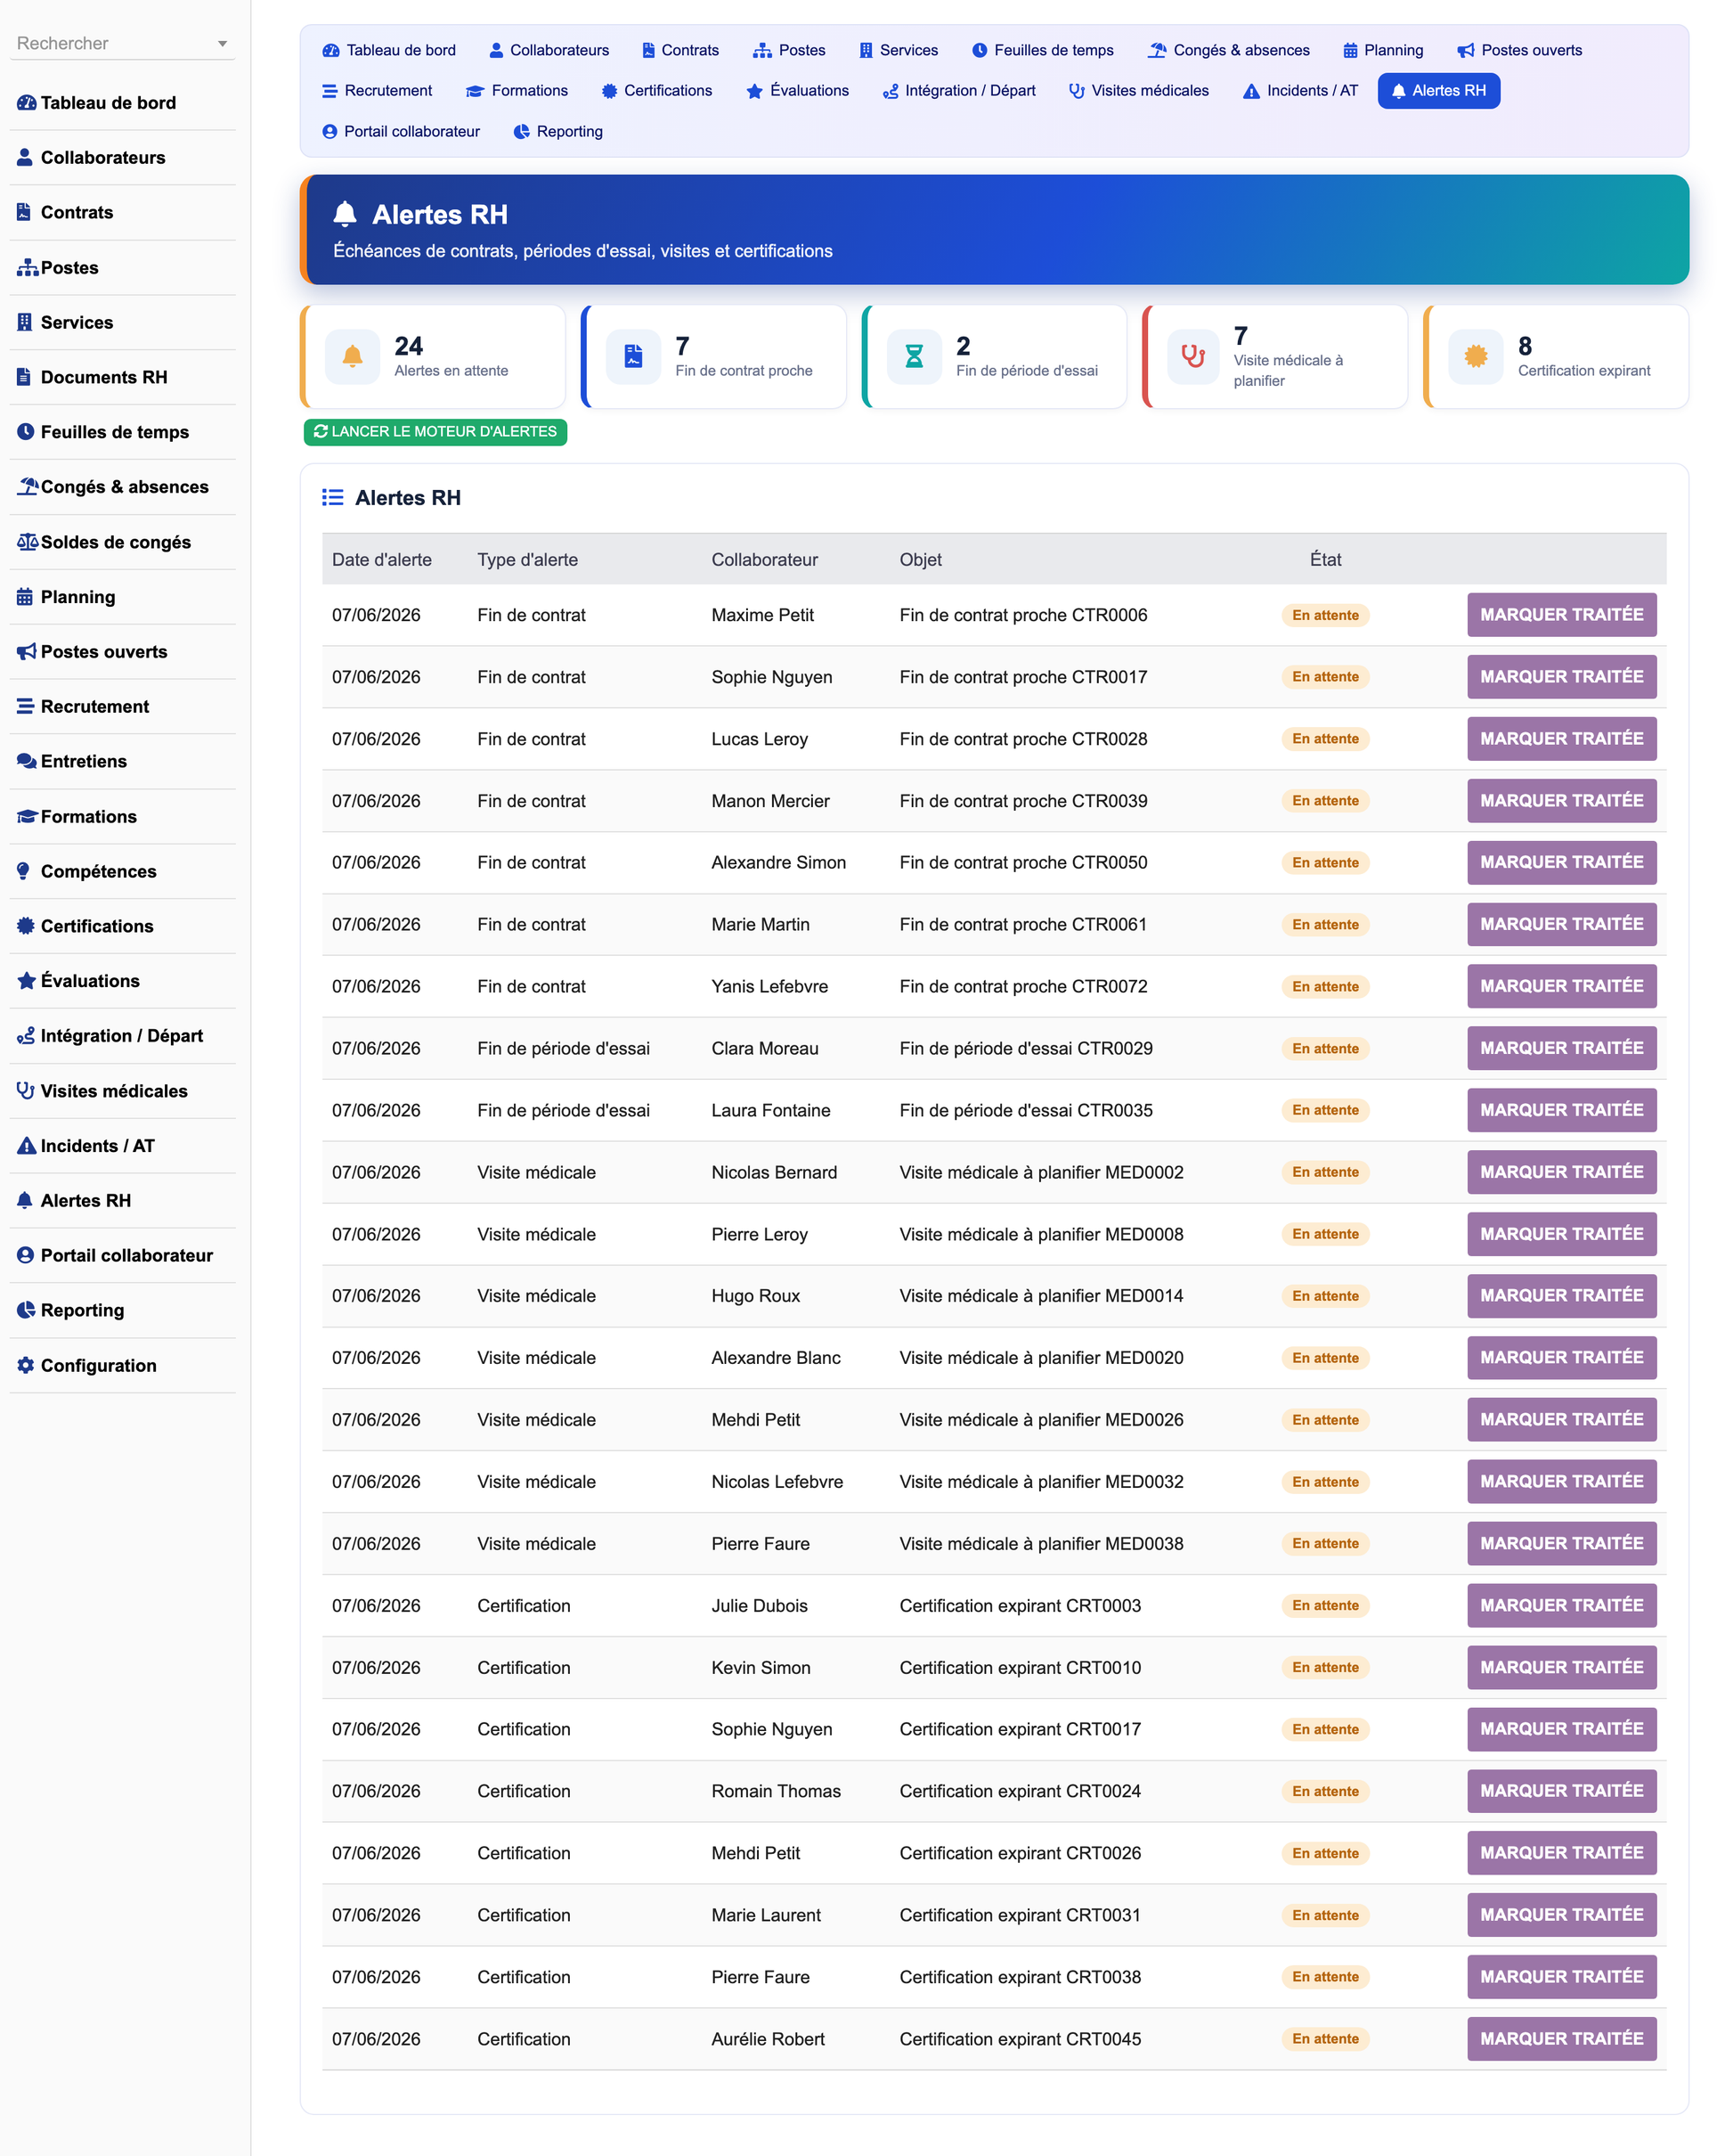
Task: Select the active Alertes RH top tab
Action: pos(1438,91)
